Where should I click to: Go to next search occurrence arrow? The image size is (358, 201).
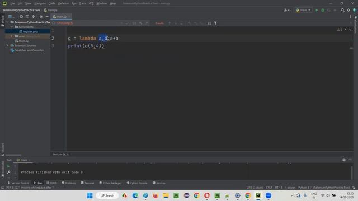point(176,23)
